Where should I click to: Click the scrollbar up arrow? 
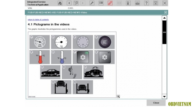[x=164, y=18]
